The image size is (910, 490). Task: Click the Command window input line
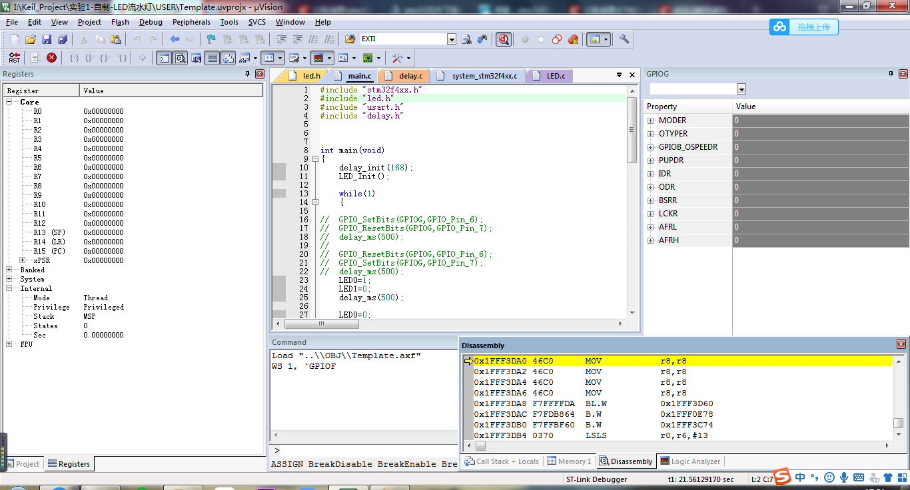364,451
